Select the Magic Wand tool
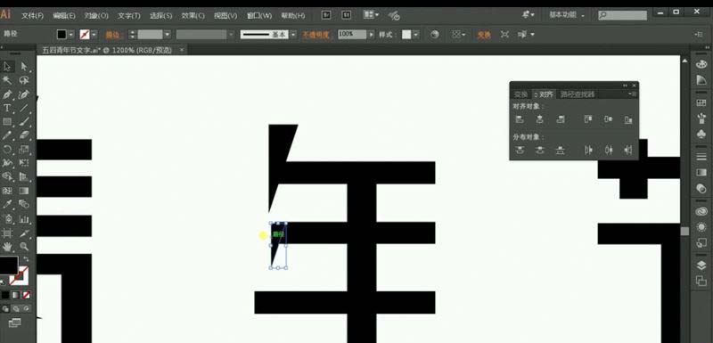Image resolution: width=713 pixels, height=343 pixels. coord(7,80)
